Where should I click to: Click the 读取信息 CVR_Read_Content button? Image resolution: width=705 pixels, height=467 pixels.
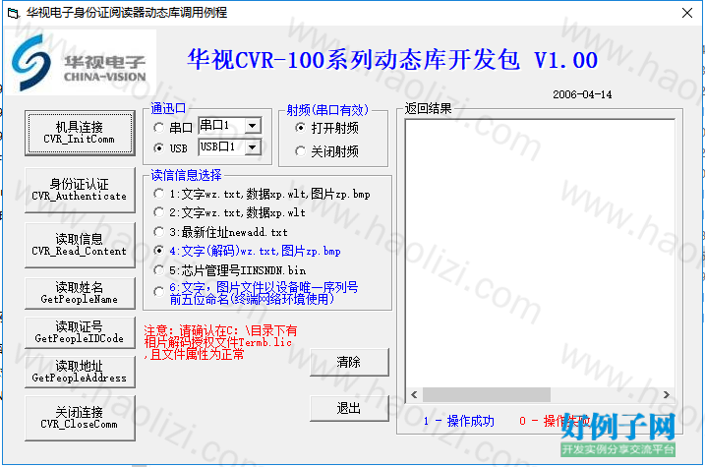pyautogui.click(x=80, y=245)
